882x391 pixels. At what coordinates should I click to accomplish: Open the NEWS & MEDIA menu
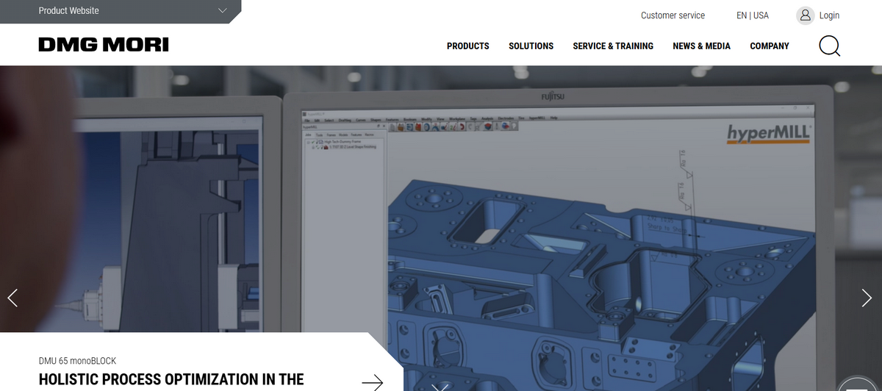(701, 46)
